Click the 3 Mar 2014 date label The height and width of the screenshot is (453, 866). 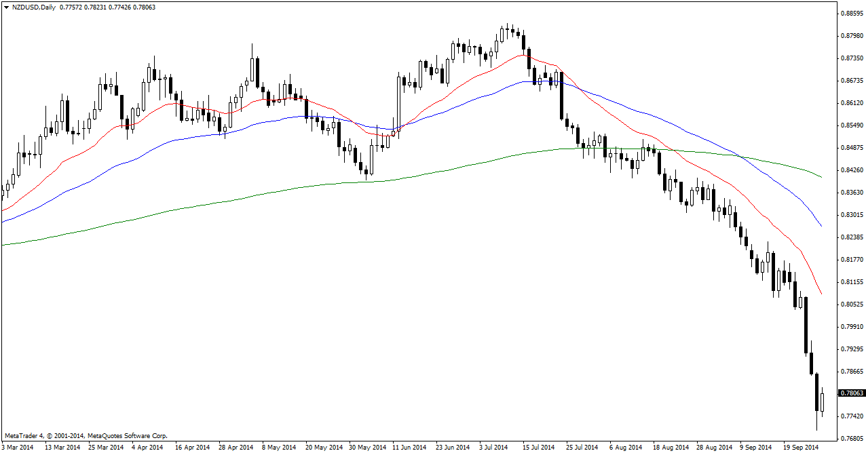[x=17, y=448]
